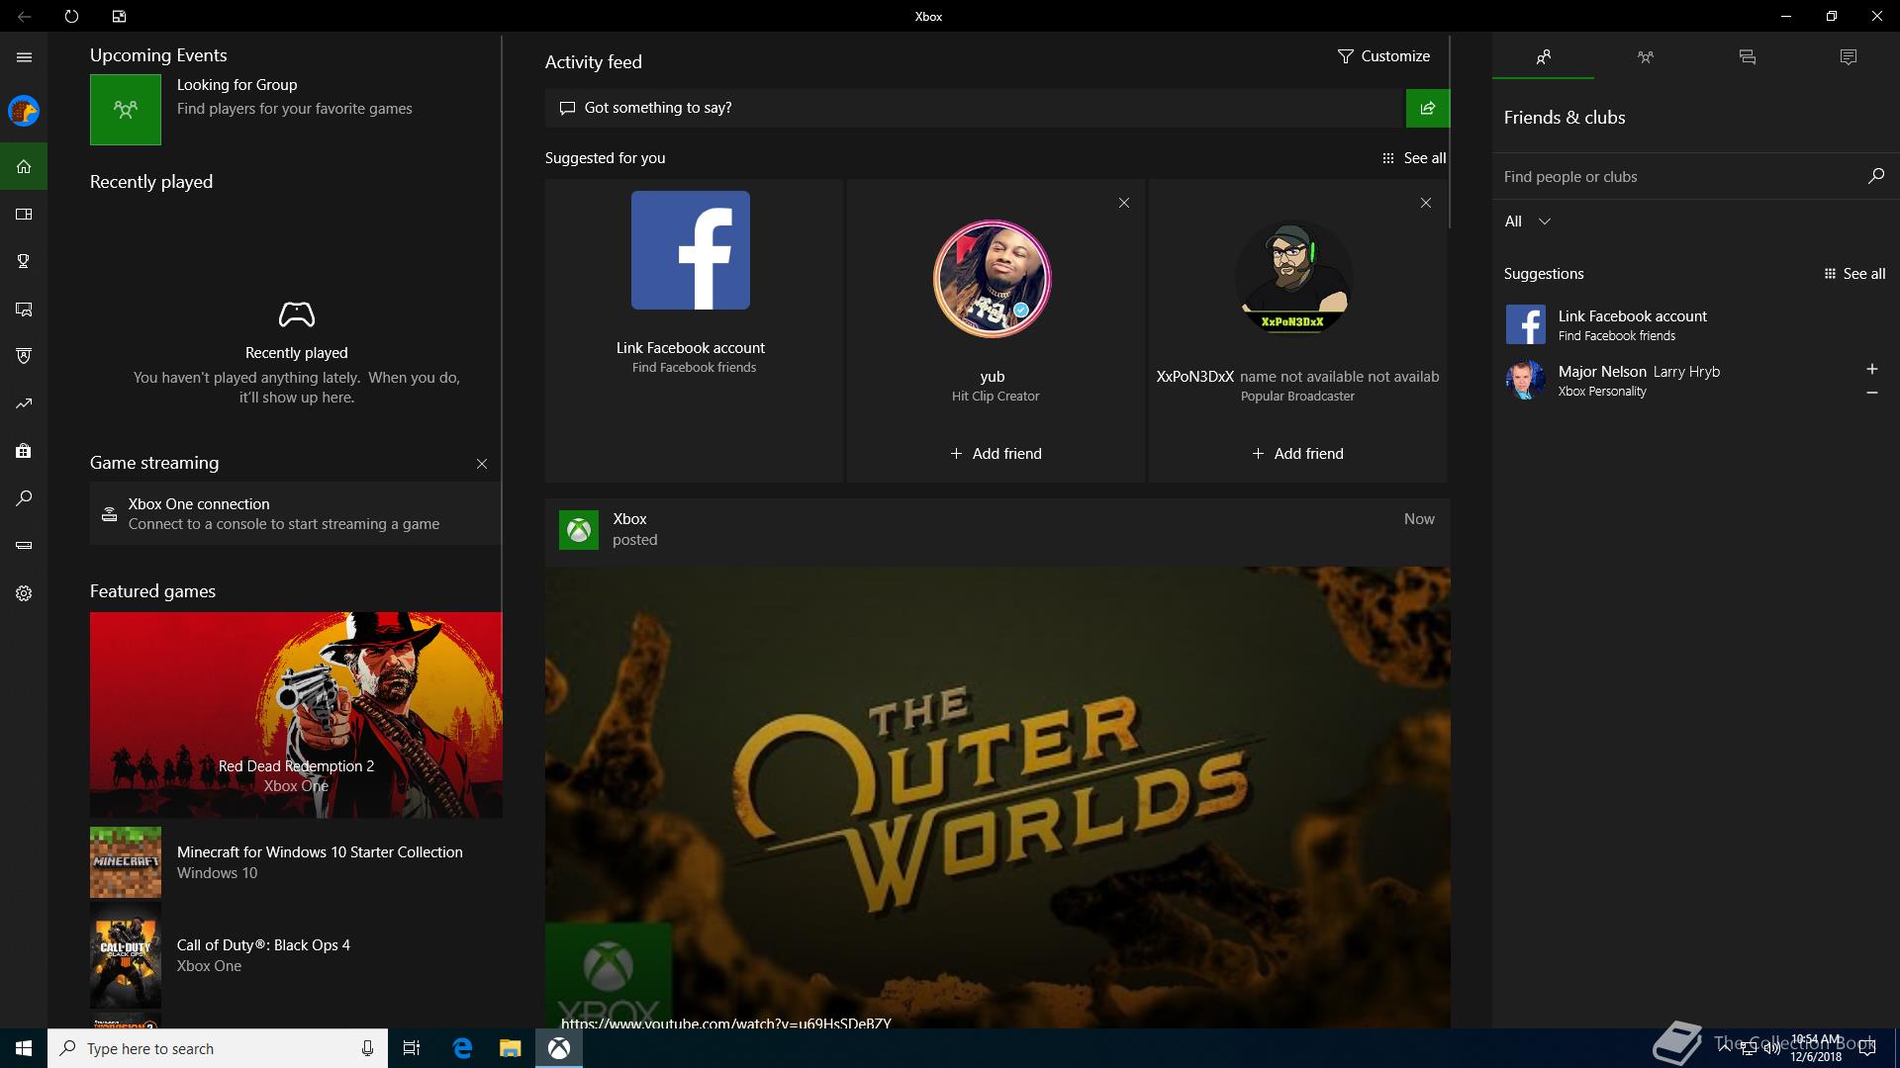1900x1068 pixels.
Task: Click search icon in Find people field
Action: [1875, 176]
